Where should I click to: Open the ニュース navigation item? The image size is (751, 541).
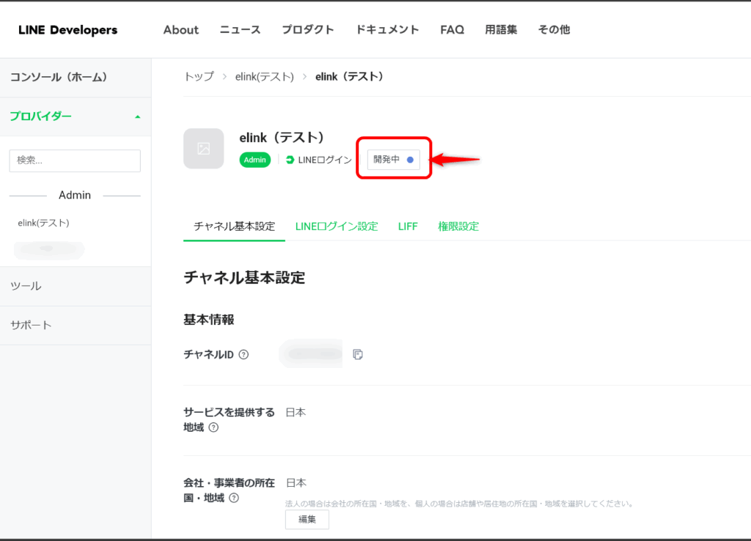(x=240, y=29)
